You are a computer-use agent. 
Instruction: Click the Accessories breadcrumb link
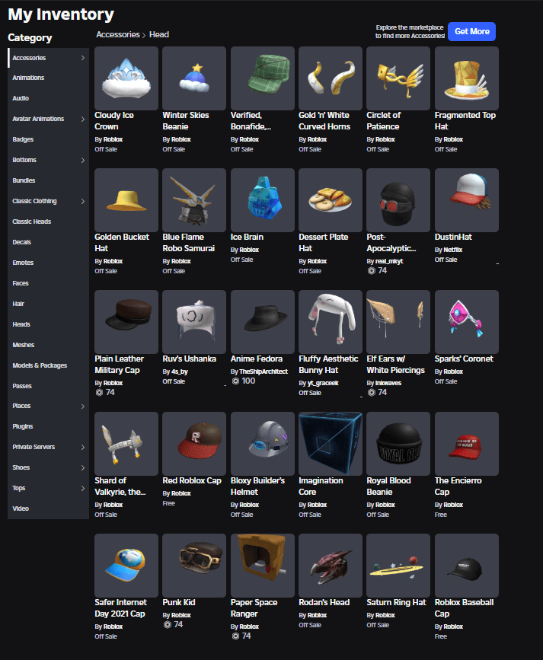(x=118, y=34)
